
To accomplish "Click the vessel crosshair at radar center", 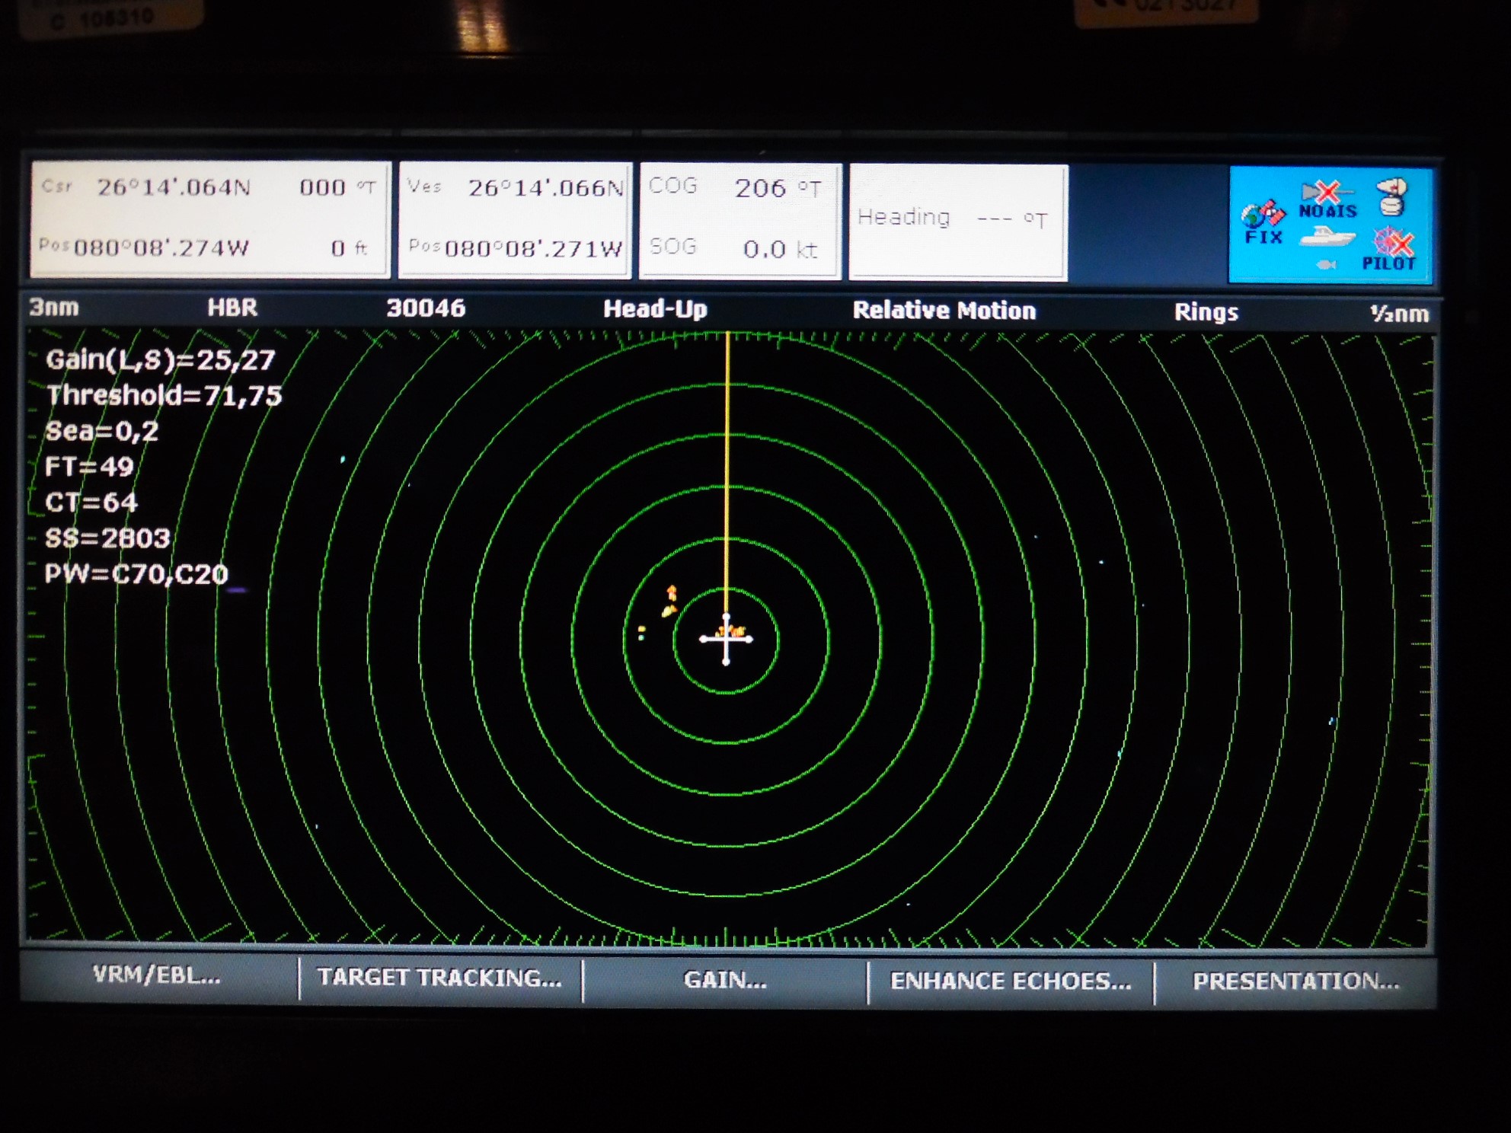I will coord(726,639).
